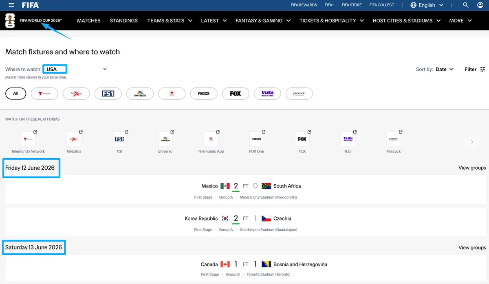Open the FIFA Rewards link
The image size is (489, 284).
(x=304, y=5)
